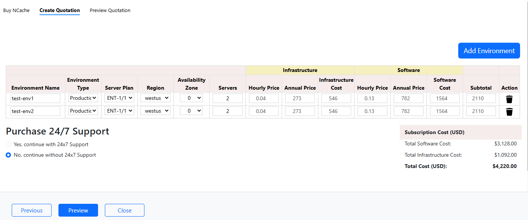Click Infrastructure Cost field for test-env1

336,98
